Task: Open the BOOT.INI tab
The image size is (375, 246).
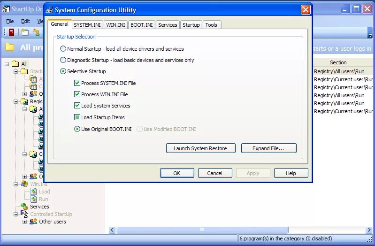Action: (x=142, y=25)
